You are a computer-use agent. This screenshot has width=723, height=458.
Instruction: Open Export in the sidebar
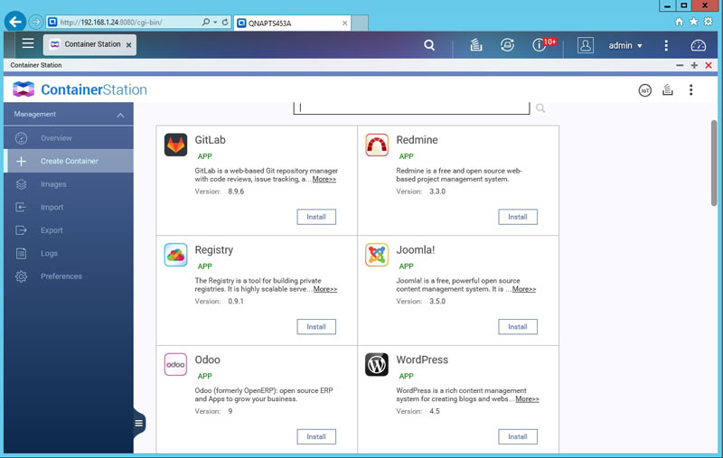(x=69, y=230)
